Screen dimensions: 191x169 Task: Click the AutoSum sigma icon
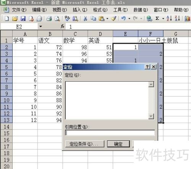(157, 19)
